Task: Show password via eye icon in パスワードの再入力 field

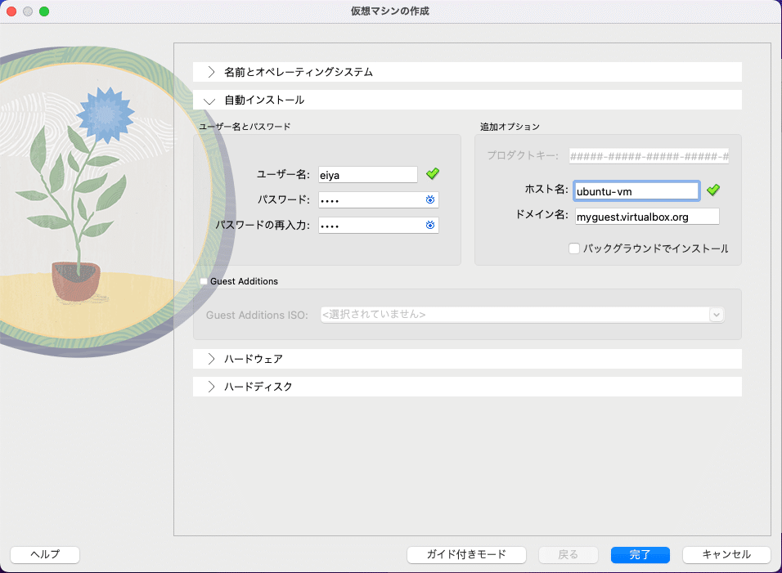Action: tap(430, 226)
